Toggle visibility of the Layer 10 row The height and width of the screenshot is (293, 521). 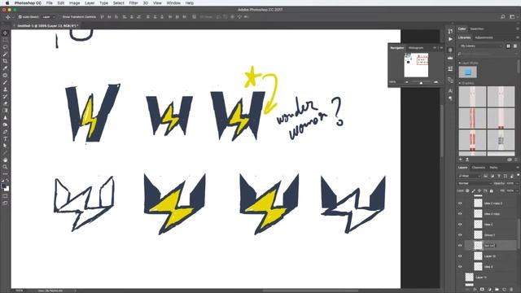[460, 256]
